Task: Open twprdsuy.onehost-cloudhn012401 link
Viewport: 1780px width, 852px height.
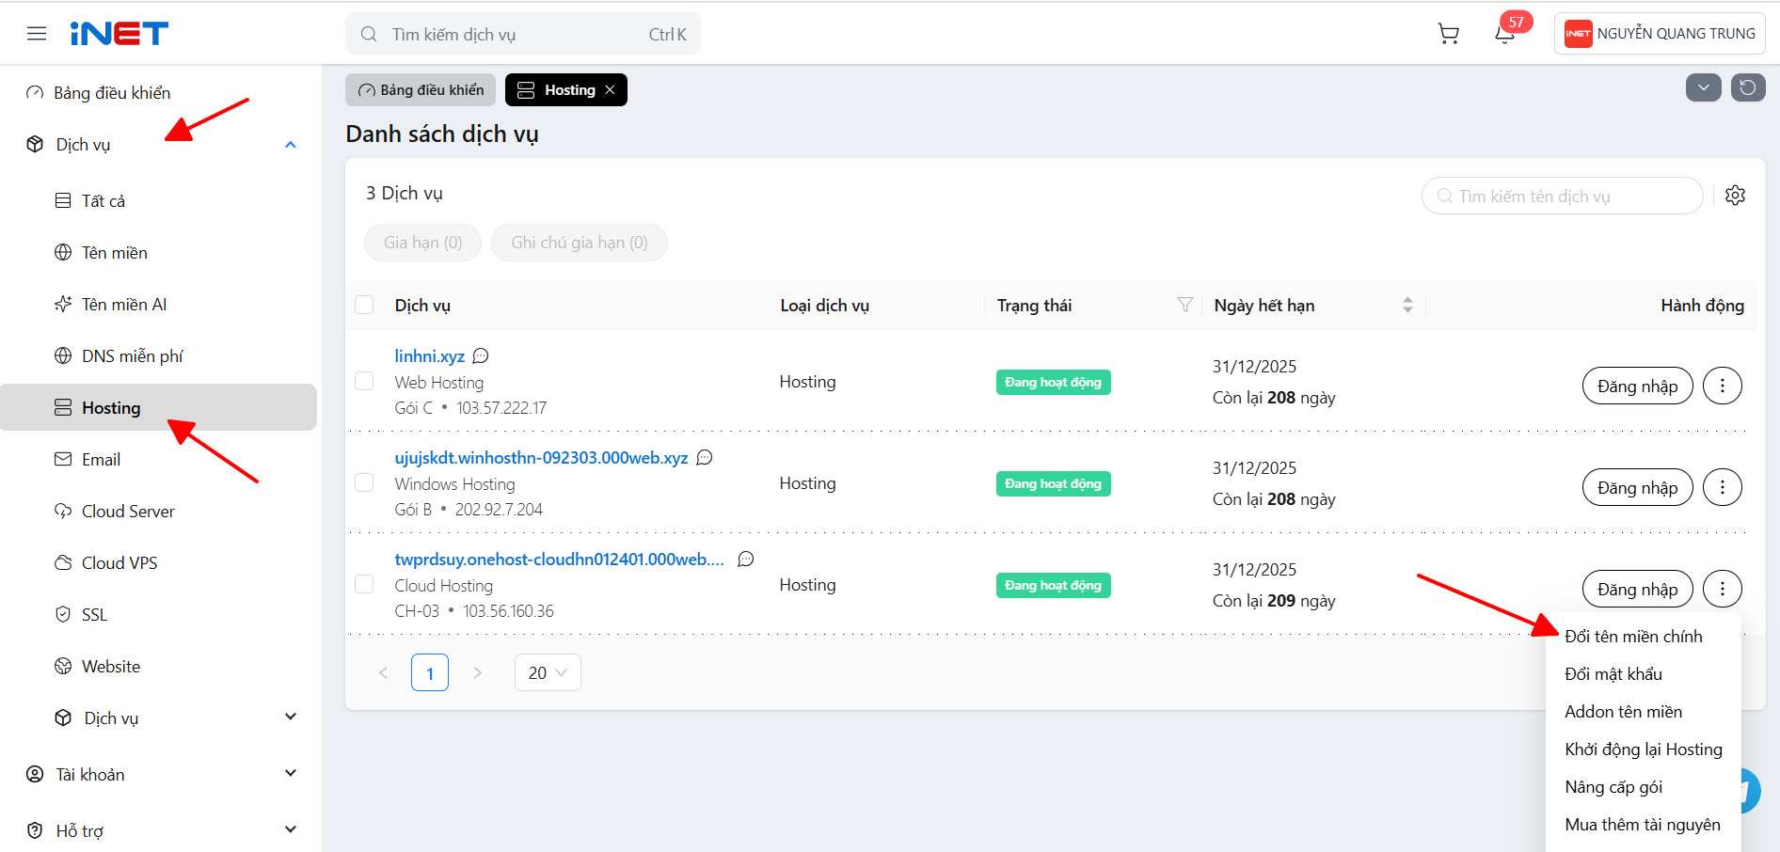Action: [560, 559]
